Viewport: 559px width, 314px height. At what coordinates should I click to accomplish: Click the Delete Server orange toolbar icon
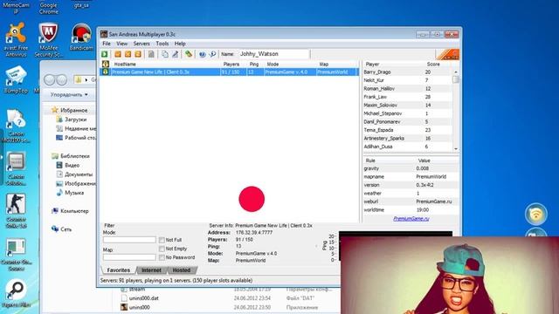point(128,54)
